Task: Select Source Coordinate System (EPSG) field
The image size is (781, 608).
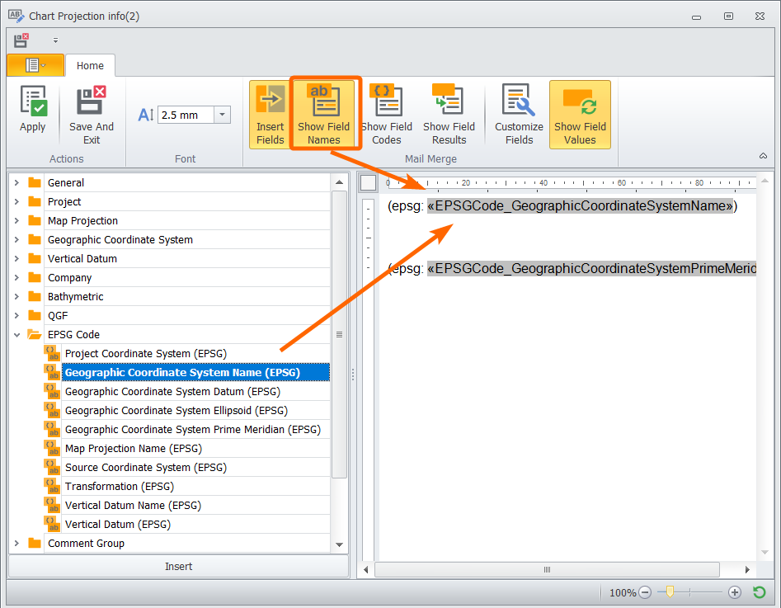Action: (x=195, y=468)
